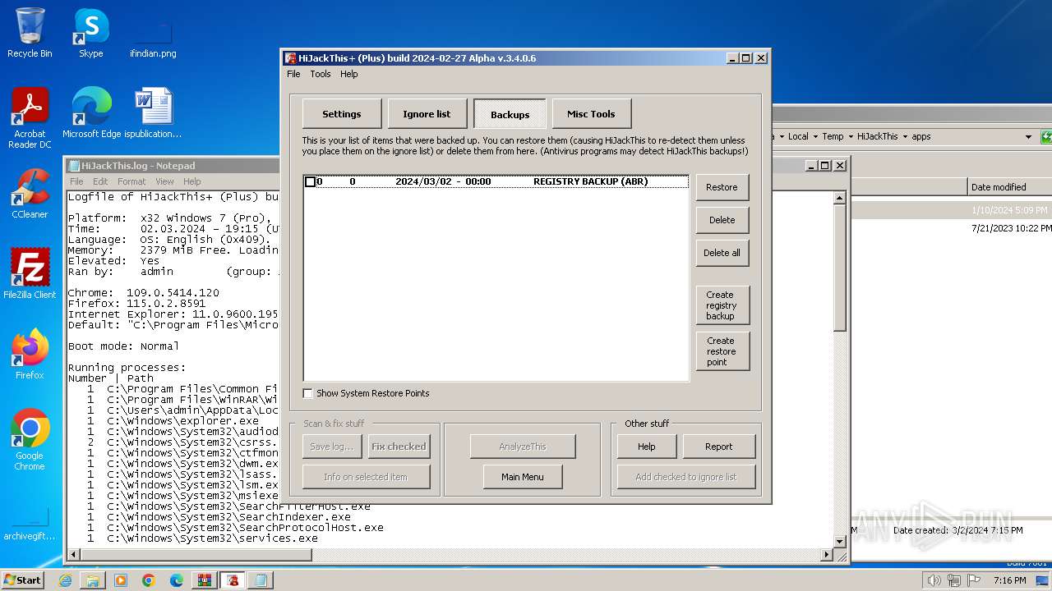
Task: Open Notepad View menu
Action: 165,181
